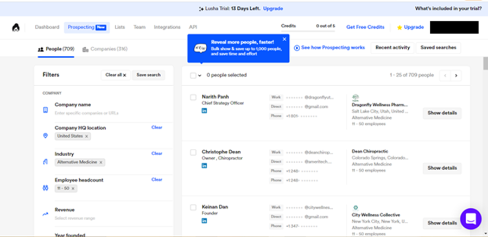Show details for Christophe Dean
Viewport: 488px width, 237px height.
point(442,168)
